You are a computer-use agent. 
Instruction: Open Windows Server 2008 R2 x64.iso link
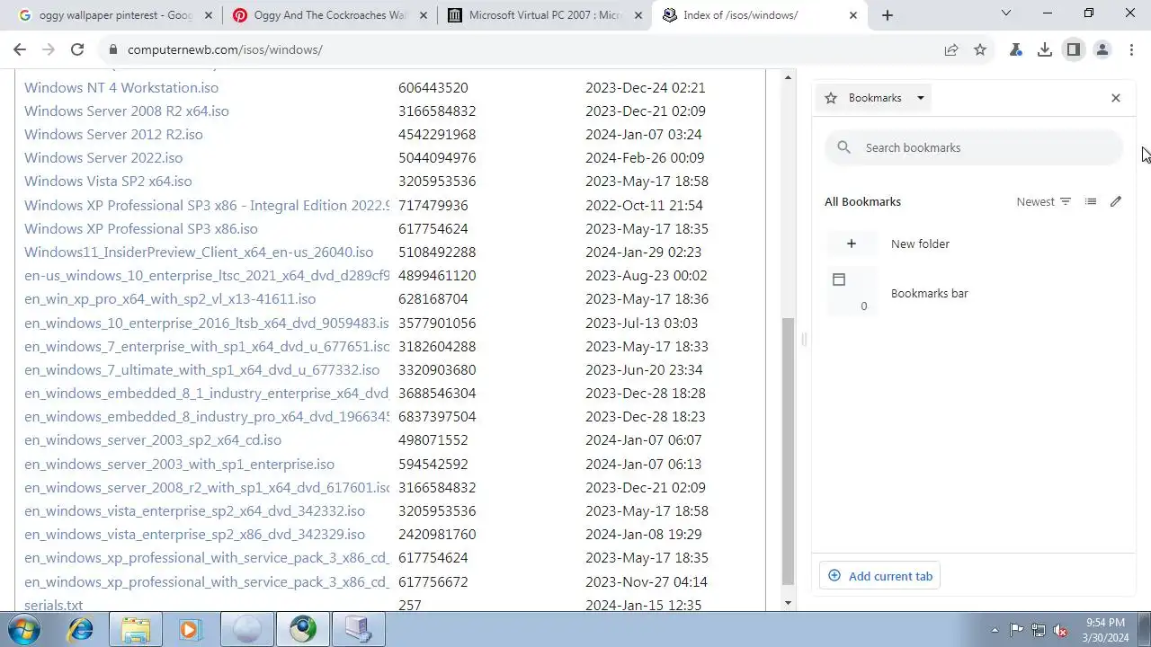tap(127, 111)
